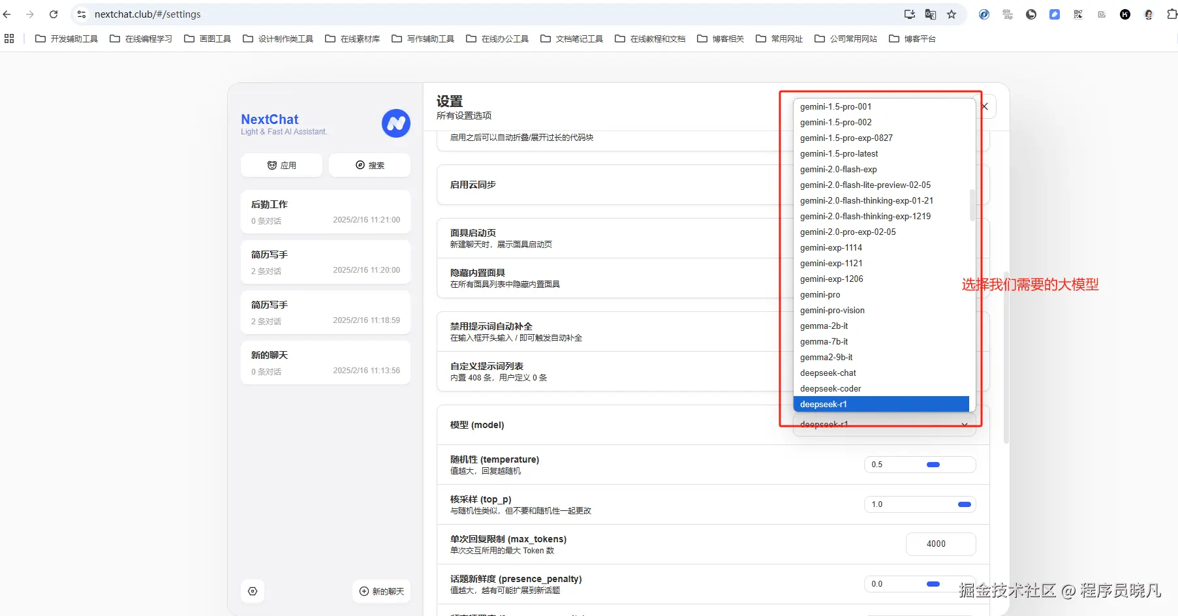
Task: Open the 新的聊天 chat from 11:13:56
Action: coord(326,362)
